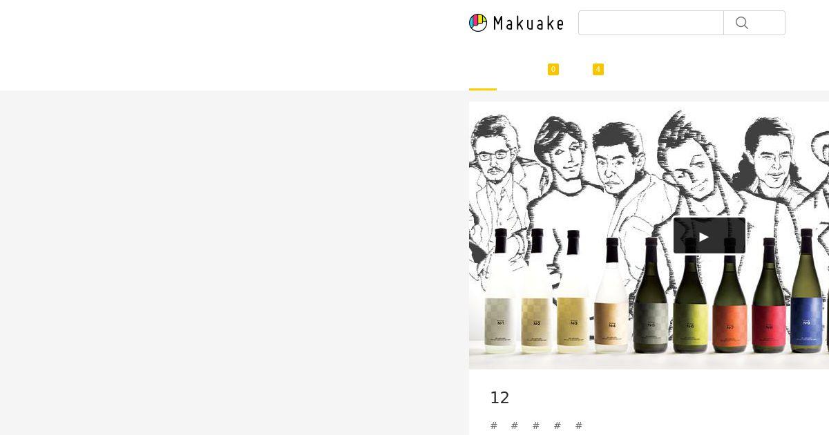Click the red-labeled bottle in video
This screenshot has width=829, height=435.
tap(769, 295)
